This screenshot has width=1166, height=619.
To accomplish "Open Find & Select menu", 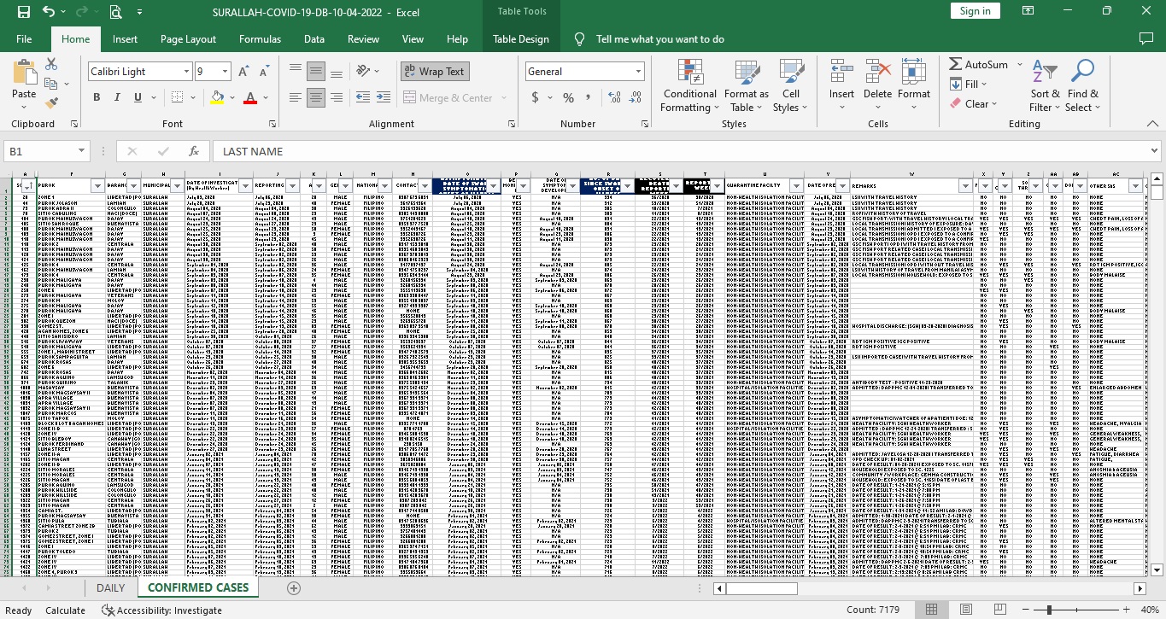I will coord(1082,85).
